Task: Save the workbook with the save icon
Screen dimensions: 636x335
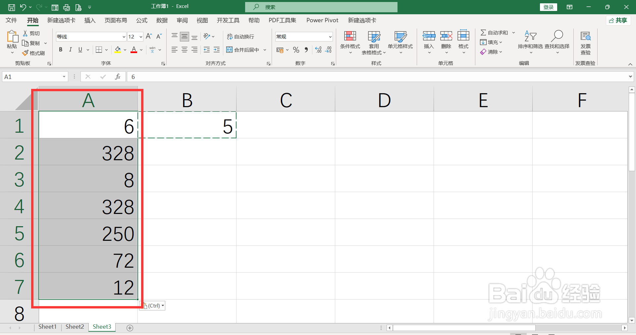Action: point(11,7)
